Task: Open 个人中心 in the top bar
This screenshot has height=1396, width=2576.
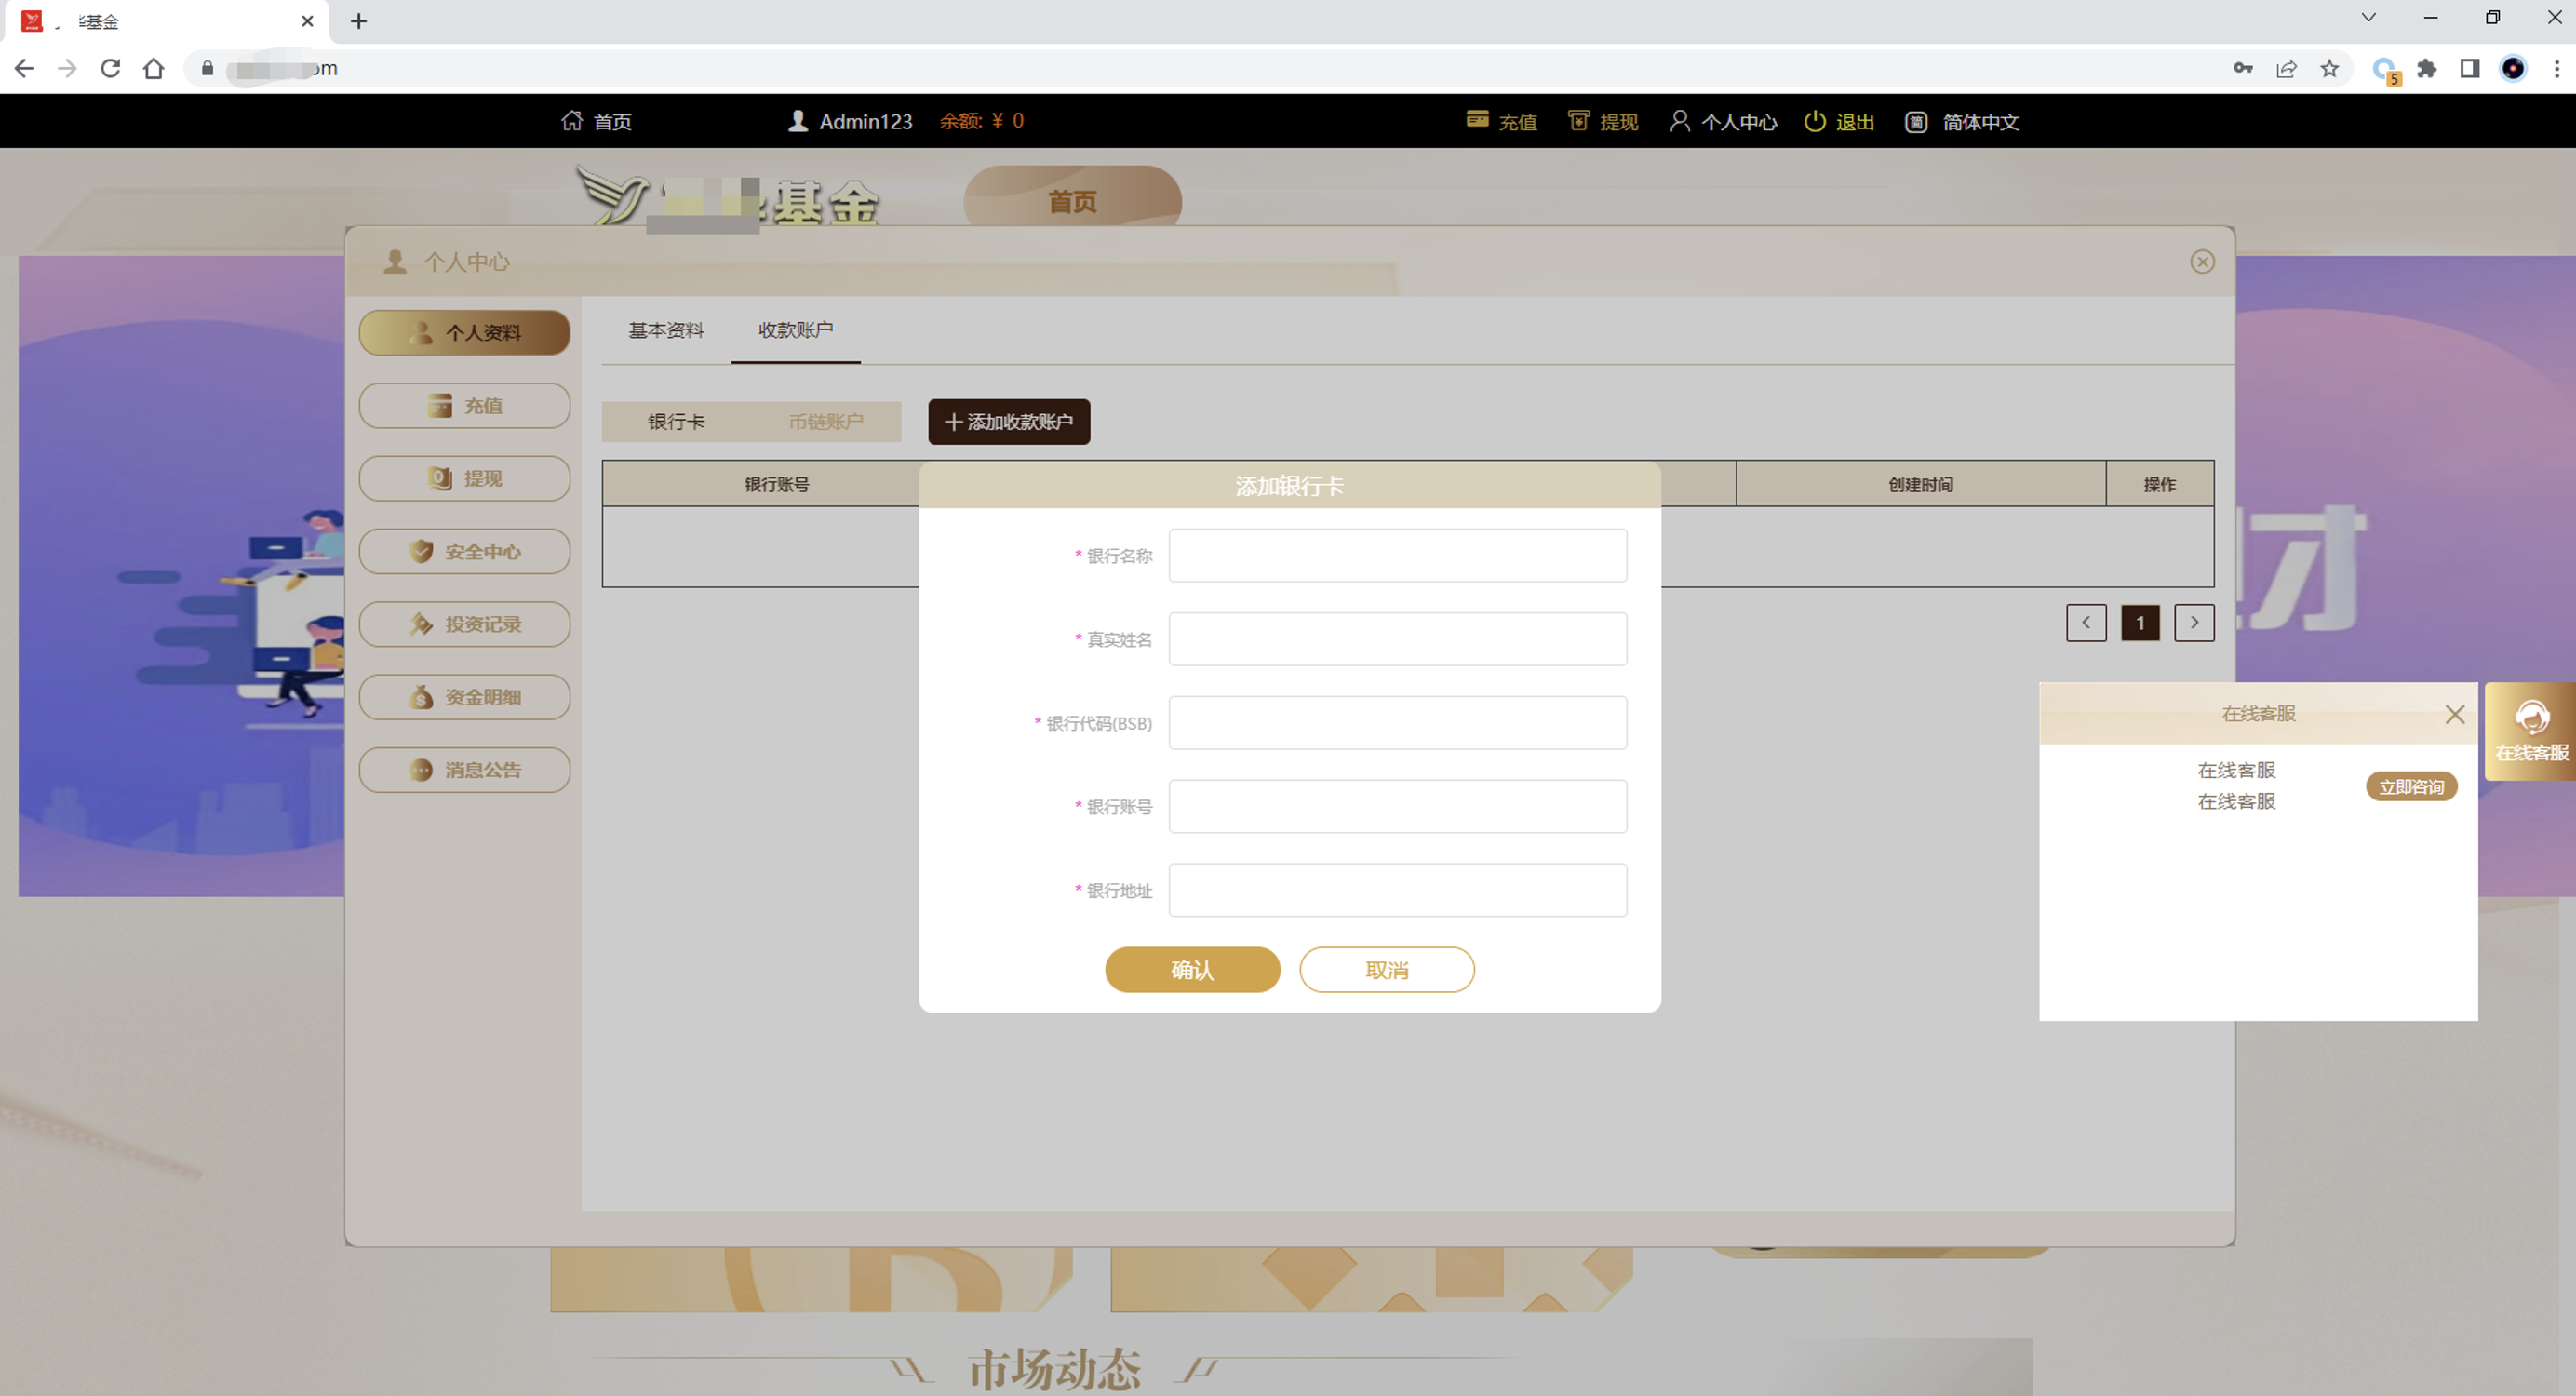Action: tap(1723, 121)
